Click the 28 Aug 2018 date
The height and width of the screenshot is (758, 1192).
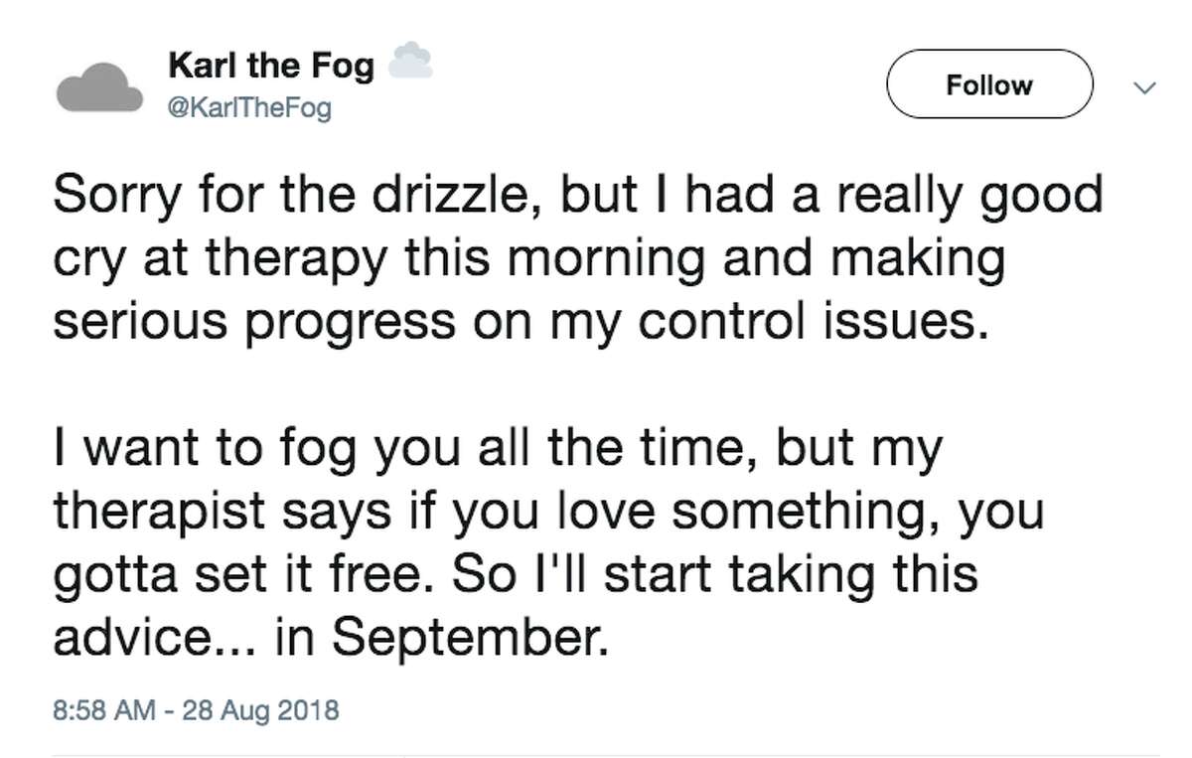coord(263,710)
